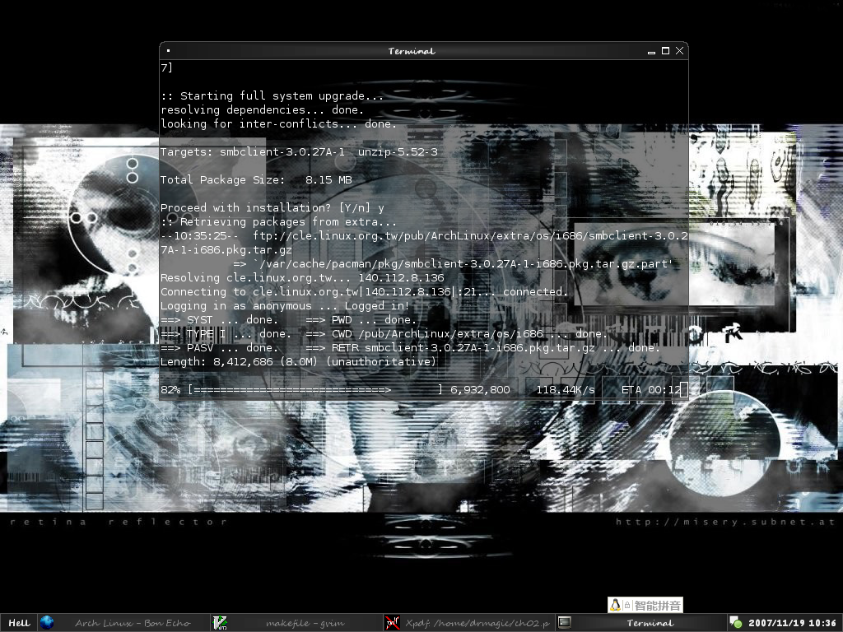Click the lock icon on input method bar
Image resolution: width=843 pixels, height=632 pixels.
pos(626,606)
